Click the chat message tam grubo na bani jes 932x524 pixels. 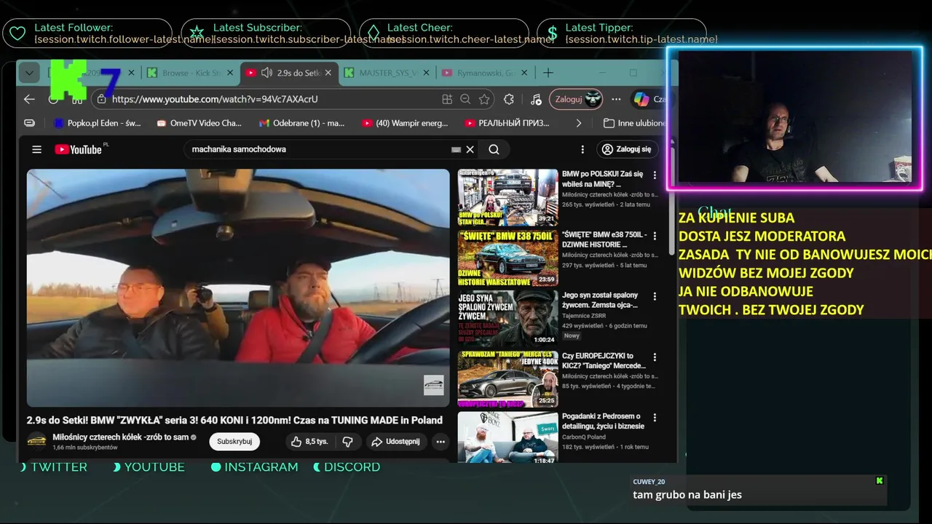click(x=687, y=495)
